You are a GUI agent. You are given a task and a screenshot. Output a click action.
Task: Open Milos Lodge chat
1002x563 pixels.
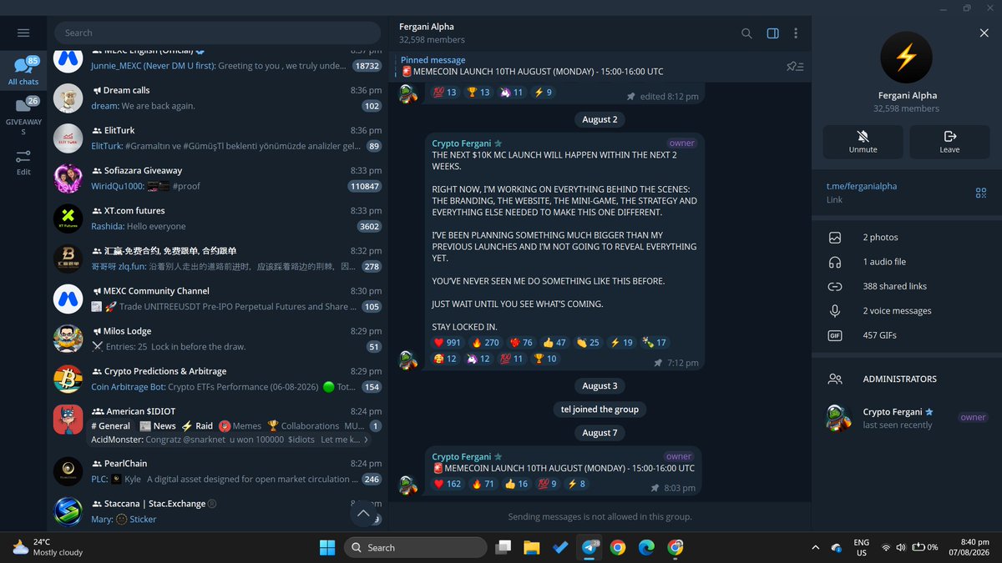[217, 339]
